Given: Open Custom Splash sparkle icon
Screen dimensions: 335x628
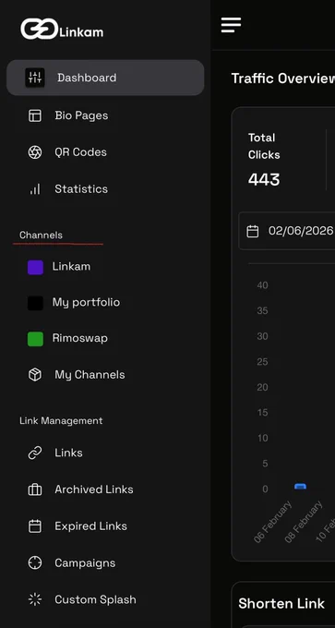Looking at the screenshot, I should (35, 599).
